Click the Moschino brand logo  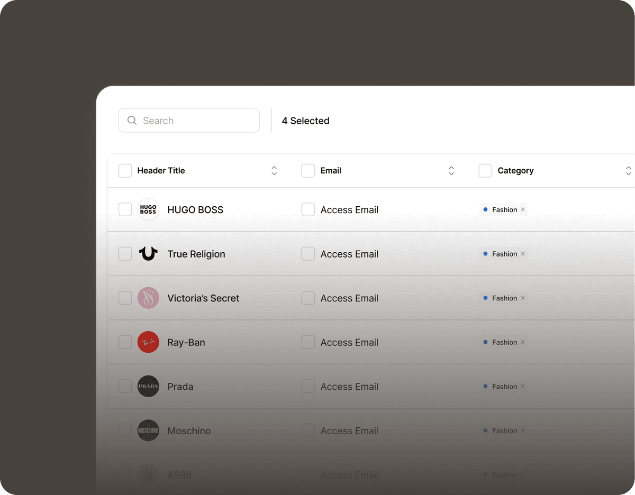point(148,430)
